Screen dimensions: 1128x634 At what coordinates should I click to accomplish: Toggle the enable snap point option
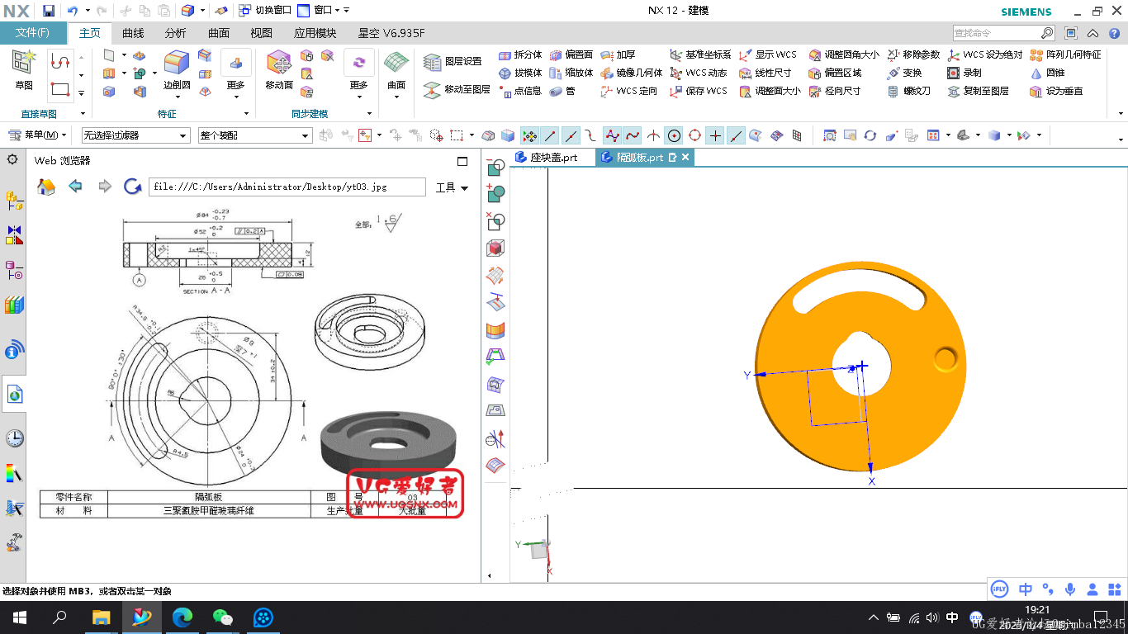[x=529, y=135]
